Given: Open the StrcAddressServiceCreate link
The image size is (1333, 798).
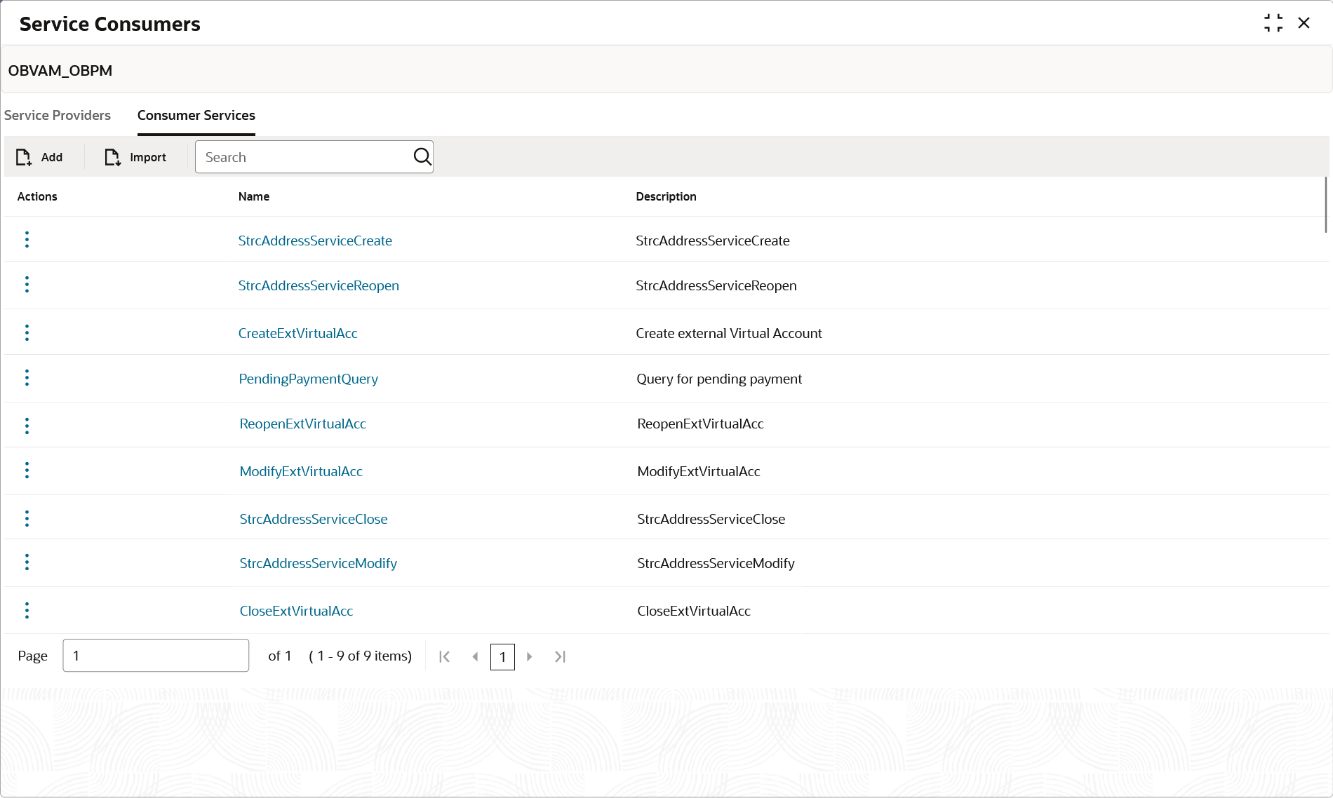Looking at the screenshot, I should 315,241.
